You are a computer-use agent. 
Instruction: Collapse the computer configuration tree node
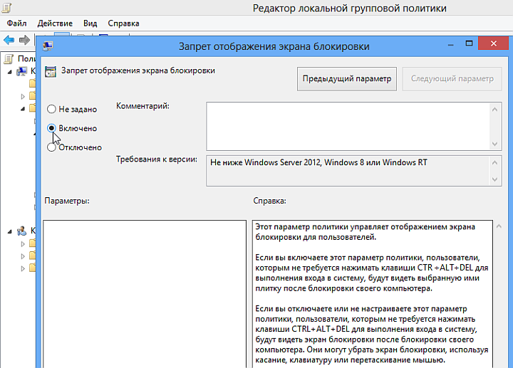(x=10, y=71)
